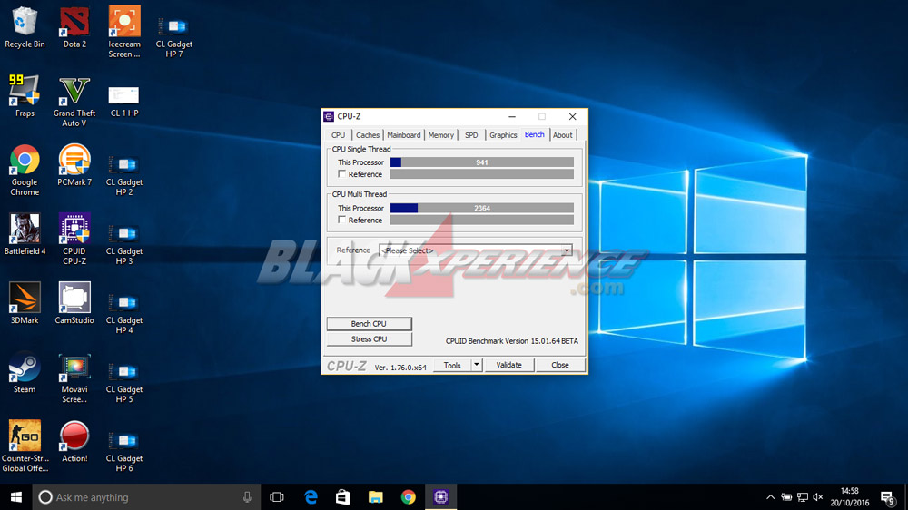Switch to the CPU tab
Image resolution: width=908 pixels, height=510 pixels.
[338, 135]
